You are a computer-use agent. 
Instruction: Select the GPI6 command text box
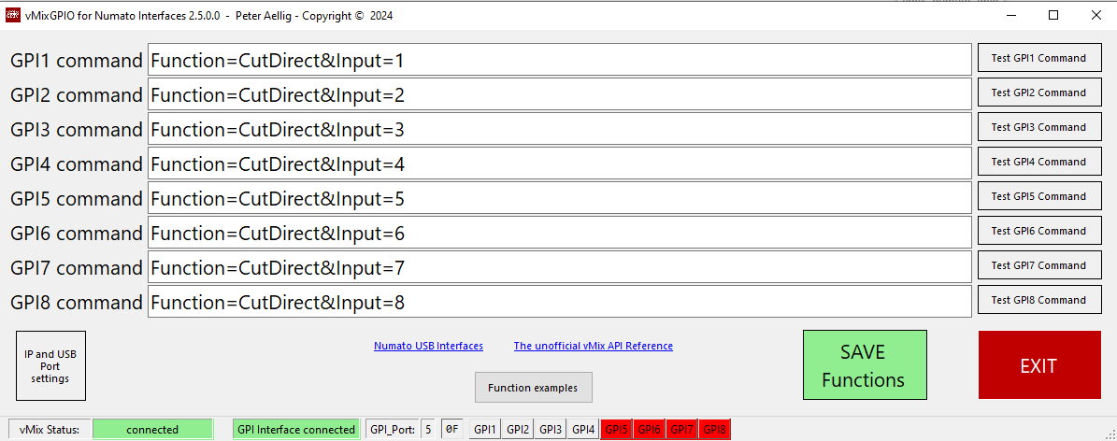coord(559,234)
